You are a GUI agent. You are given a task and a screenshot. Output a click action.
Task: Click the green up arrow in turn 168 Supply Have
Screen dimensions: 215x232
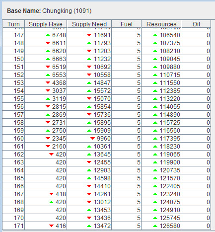point(52,202)
